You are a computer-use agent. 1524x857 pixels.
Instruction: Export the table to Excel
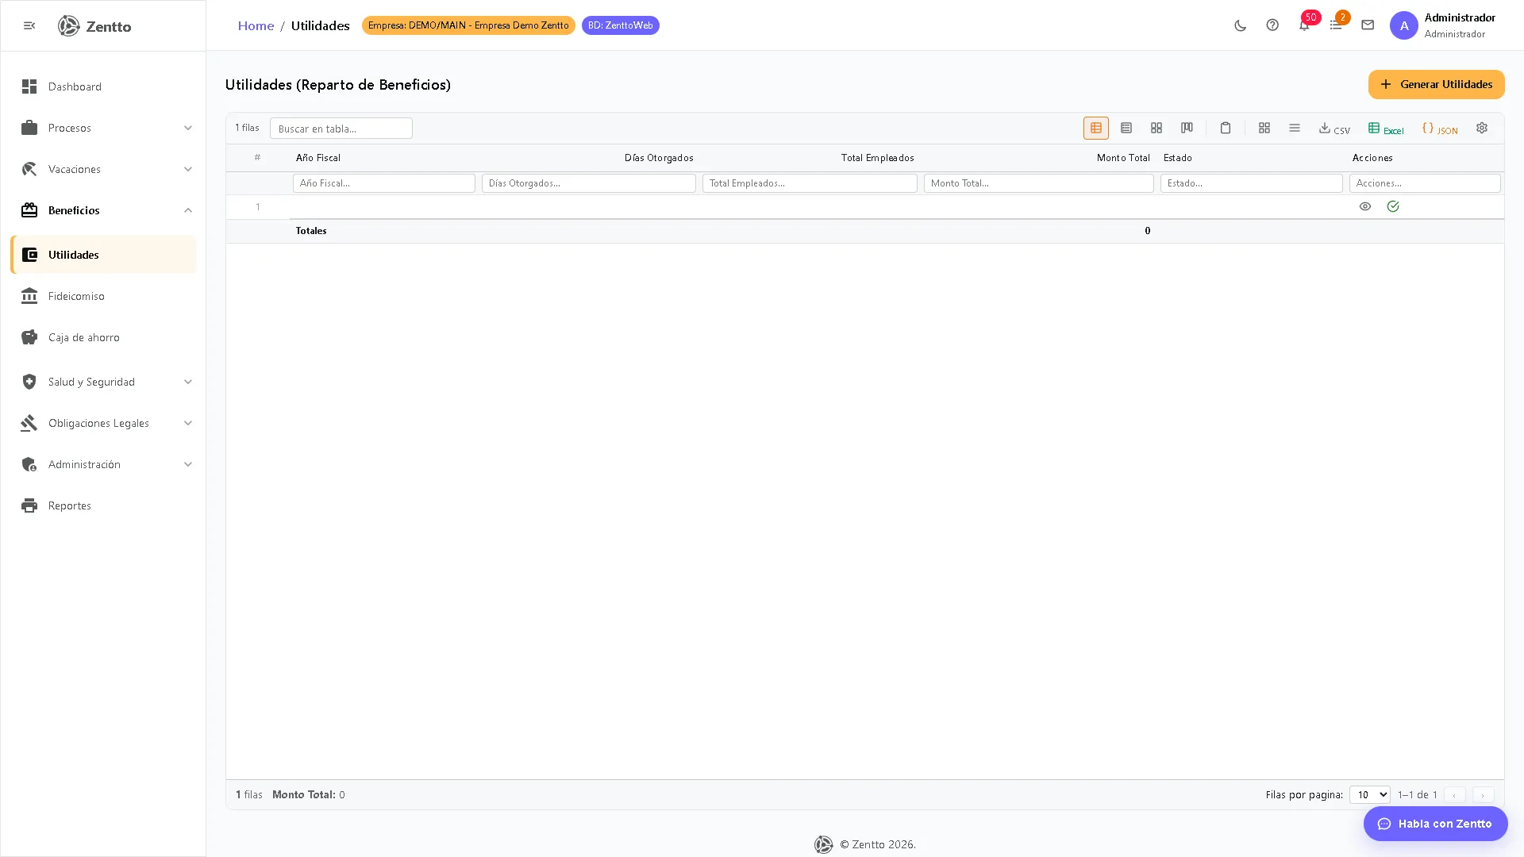point(1386,129)
